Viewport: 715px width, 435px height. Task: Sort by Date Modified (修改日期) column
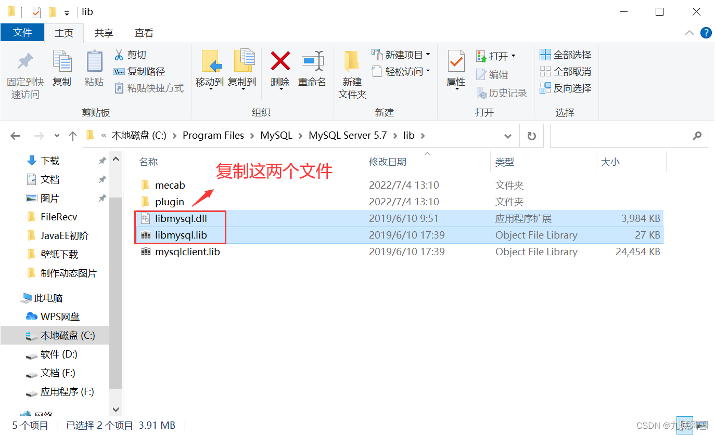point(388,162)
